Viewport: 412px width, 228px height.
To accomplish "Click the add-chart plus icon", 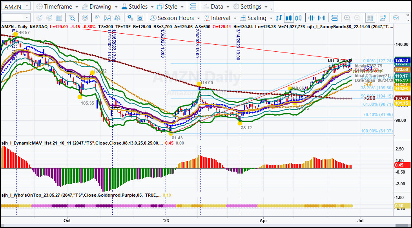I will click(383, 18).
